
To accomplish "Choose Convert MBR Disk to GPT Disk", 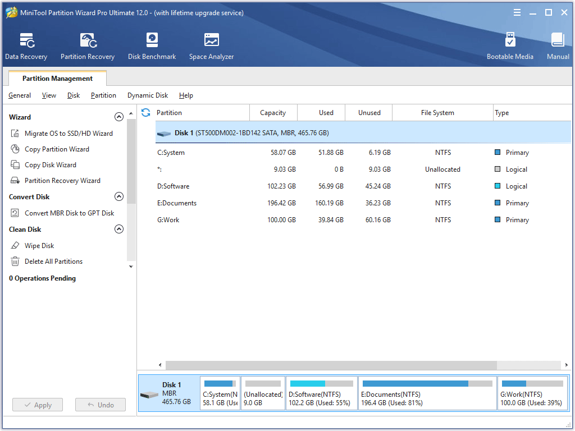I will [x=69, y=213].
